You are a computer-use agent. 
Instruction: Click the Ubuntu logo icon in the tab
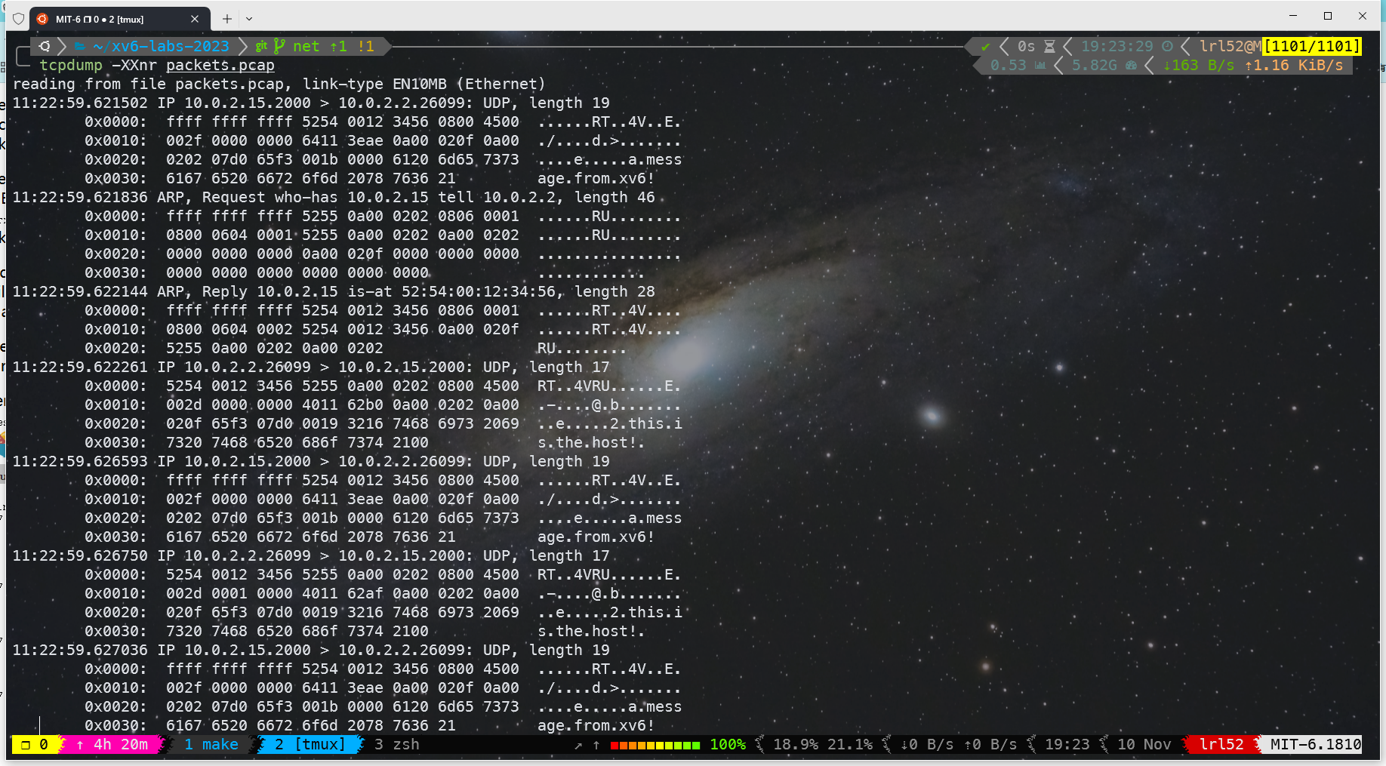click(42, 19)
